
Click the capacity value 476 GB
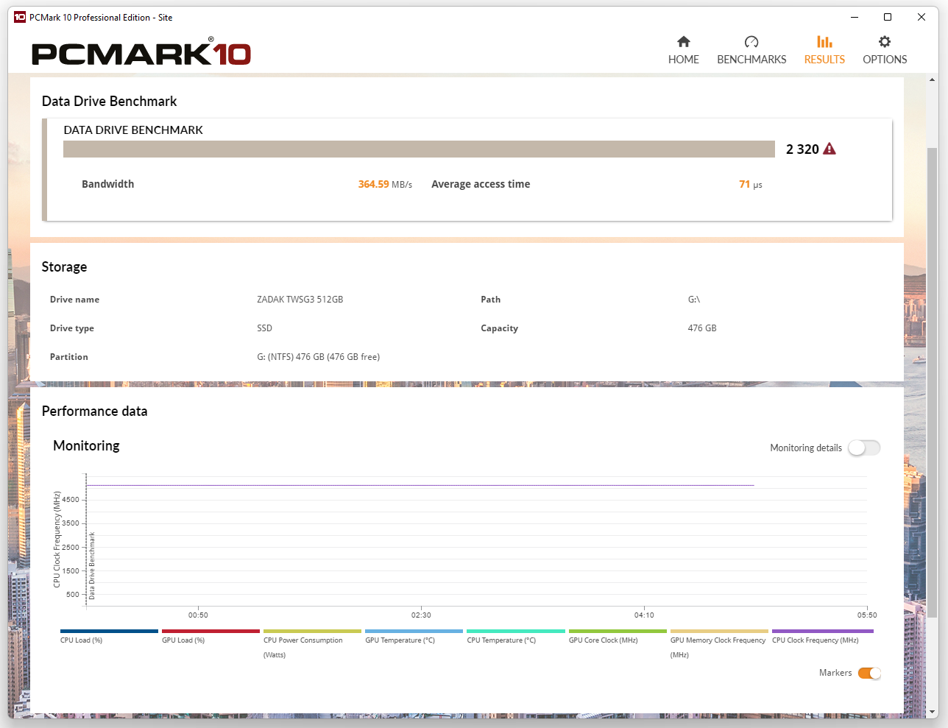click(702, 328)
